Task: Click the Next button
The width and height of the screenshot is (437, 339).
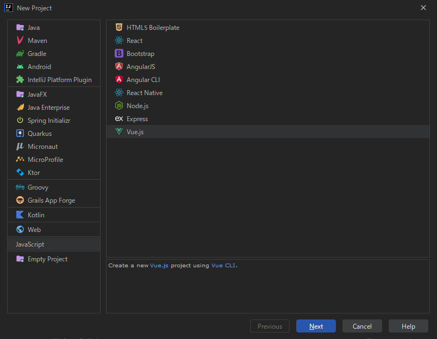Action: point(316,326)
